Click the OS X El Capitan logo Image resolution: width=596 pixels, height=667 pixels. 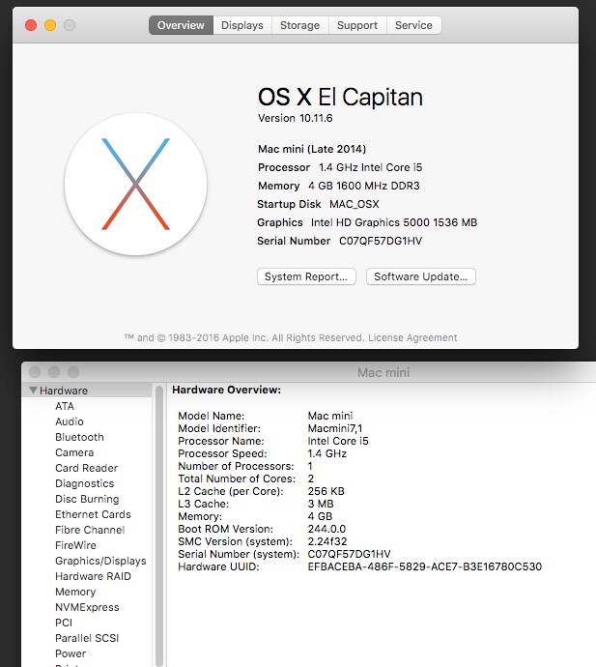[135, 185]
